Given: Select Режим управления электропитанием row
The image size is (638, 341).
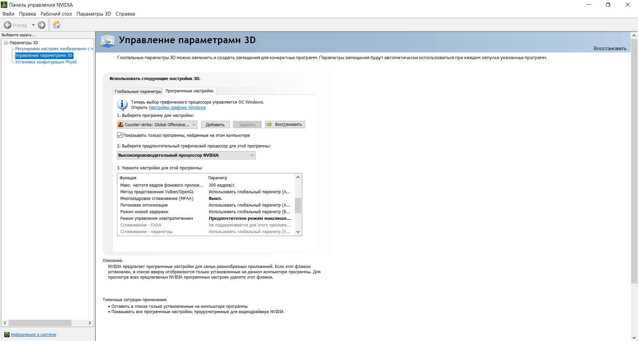Looking at the screenshot, I should 206,218.
